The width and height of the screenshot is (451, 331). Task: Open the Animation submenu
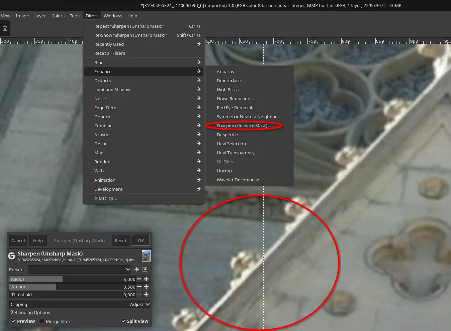point(144,180)
